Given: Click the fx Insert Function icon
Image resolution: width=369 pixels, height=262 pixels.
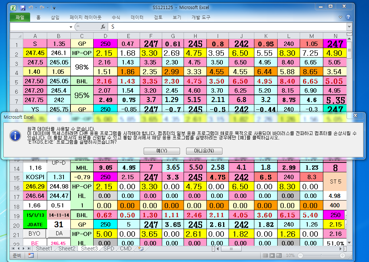Looking at the screenshot, I should click(x=103, y=27).
